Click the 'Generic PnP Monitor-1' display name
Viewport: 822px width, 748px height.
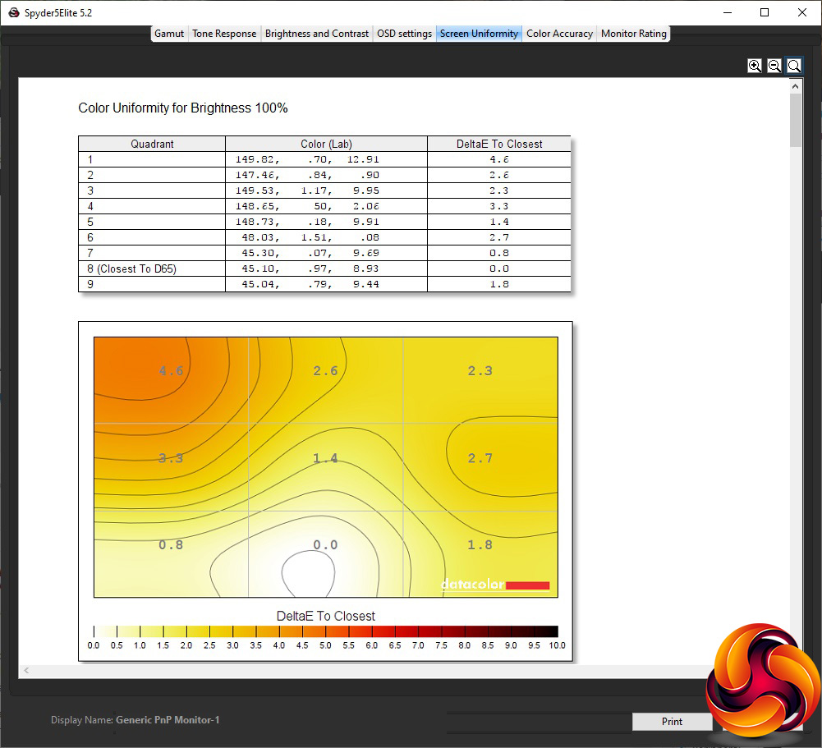point(168,720)
